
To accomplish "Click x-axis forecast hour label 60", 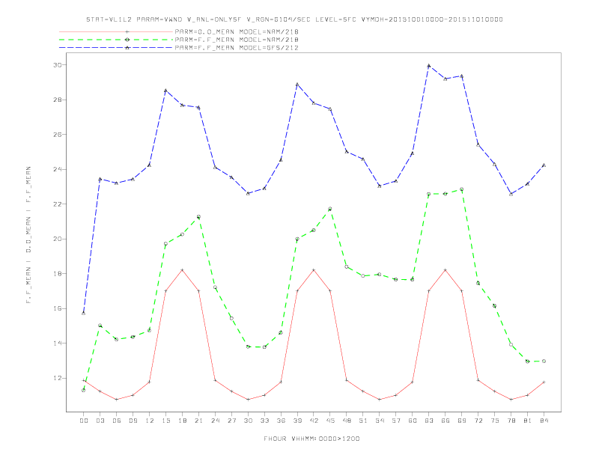I will click(x=413, y=421).
